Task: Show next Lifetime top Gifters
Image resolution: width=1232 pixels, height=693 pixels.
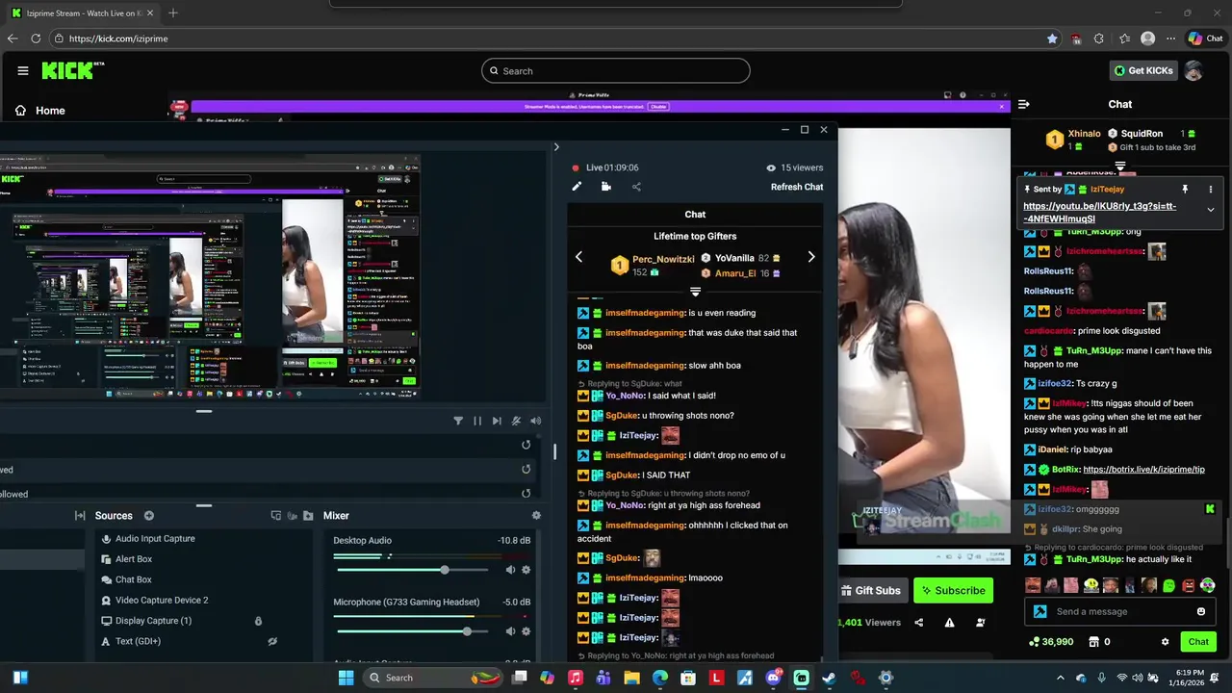Action: click(811, 257)
